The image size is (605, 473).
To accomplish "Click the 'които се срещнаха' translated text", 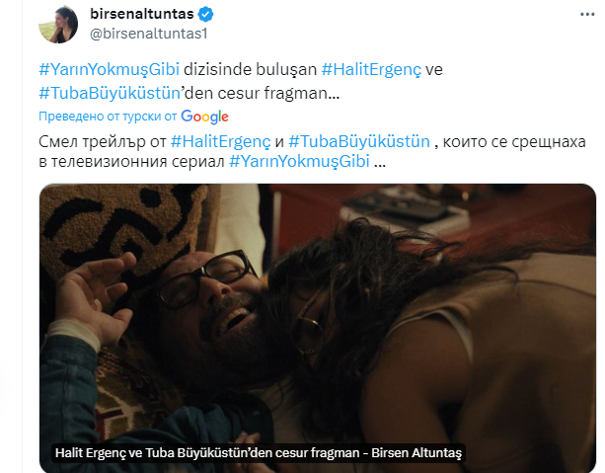I will (514, 142).
